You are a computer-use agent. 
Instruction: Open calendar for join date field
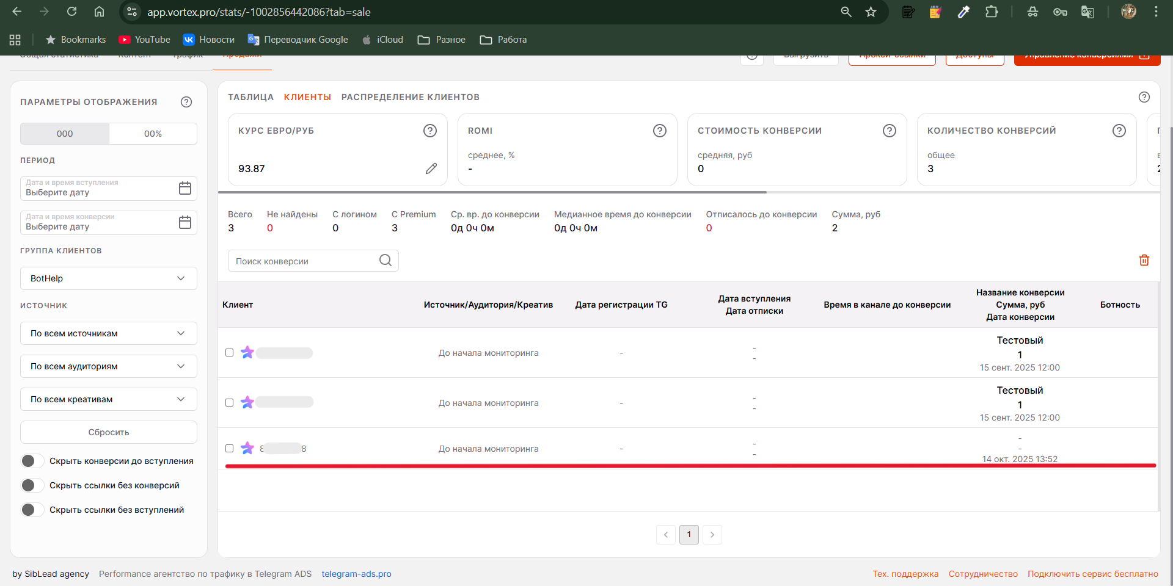(185, 188)
